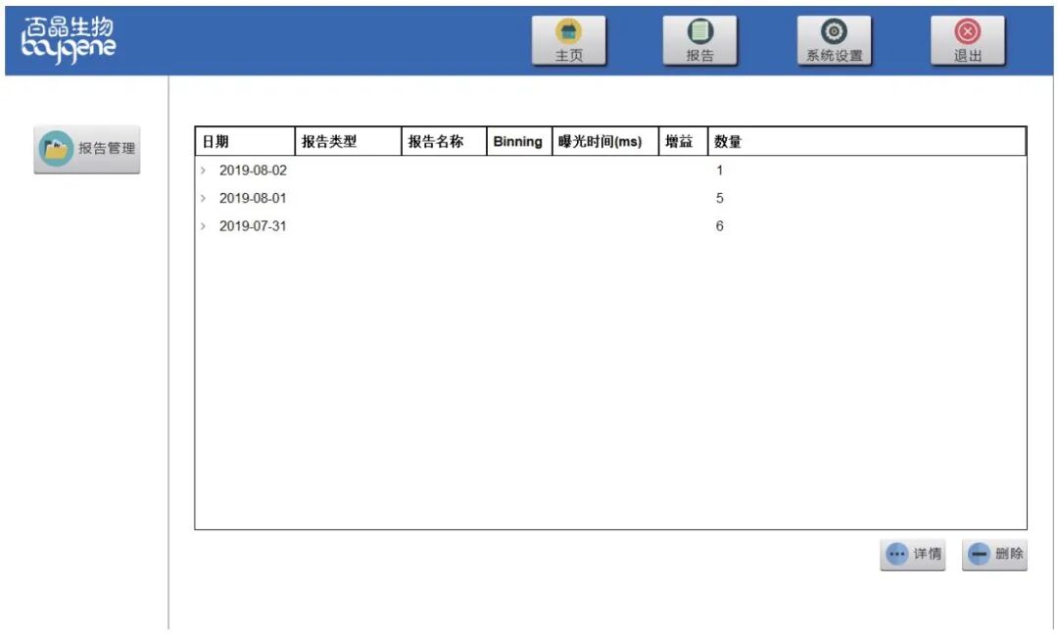1058x637 pixels.
Task: Select the 2019-07-31 date text
Action: coord(253,226)
